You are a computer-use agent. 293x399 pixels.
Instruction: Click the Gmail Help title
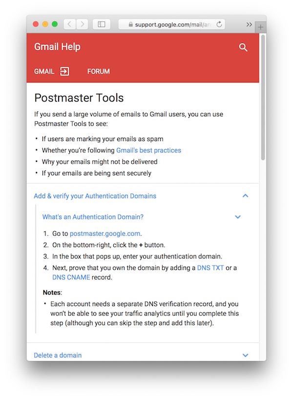pyautogui.click(x=57, y=47)
